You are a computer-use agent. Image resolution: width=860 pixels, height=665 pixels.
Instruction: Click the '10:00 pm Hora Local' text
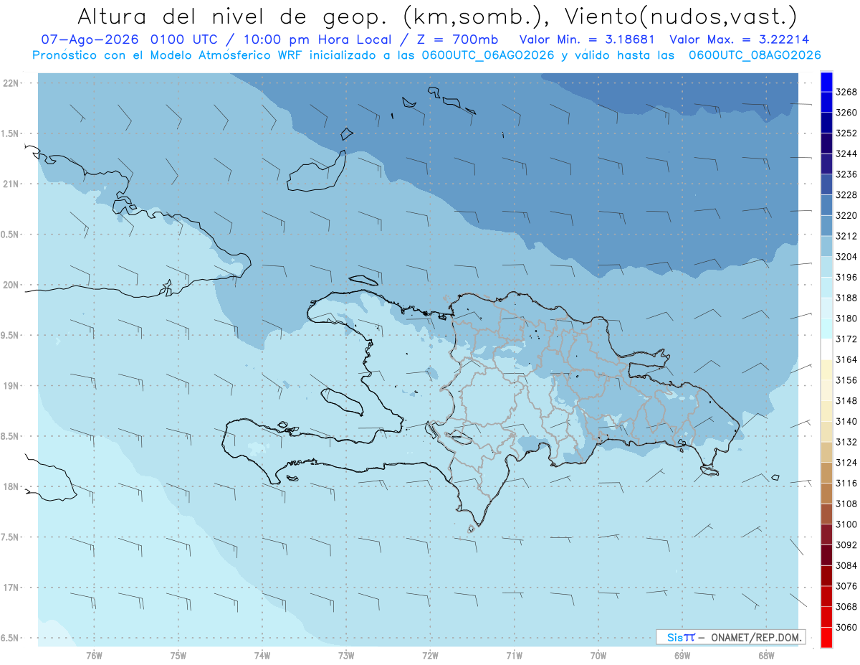point(323,40)
